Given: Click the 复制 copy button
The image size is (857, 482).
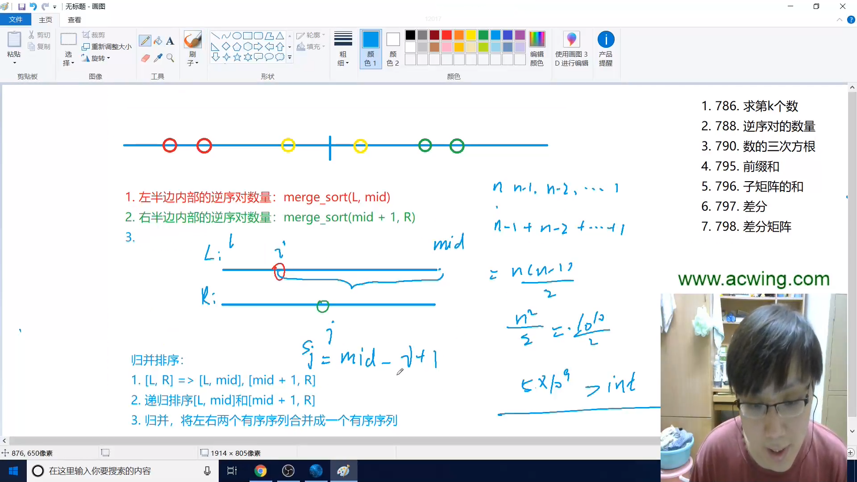Looking at the screenshot, I should pyautogui.click(x=39, y=46).
